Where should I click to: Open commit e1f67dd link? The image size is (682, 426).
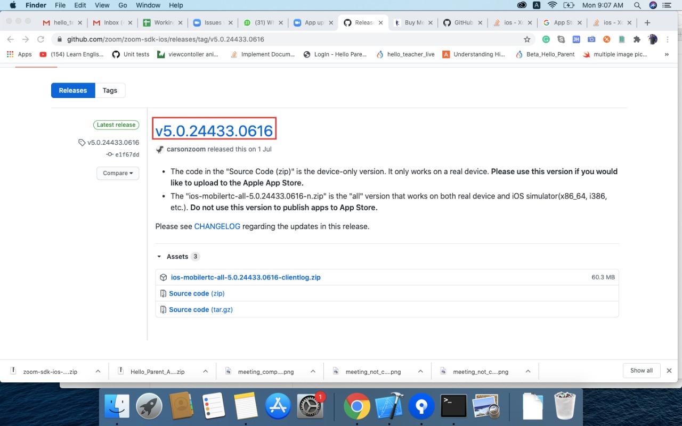tap(127, 154)
